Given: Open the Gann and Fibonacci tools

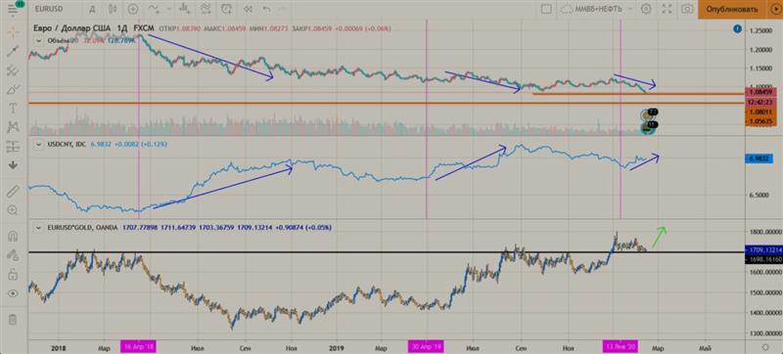Looking at the screenshot, I should (13, 70).
